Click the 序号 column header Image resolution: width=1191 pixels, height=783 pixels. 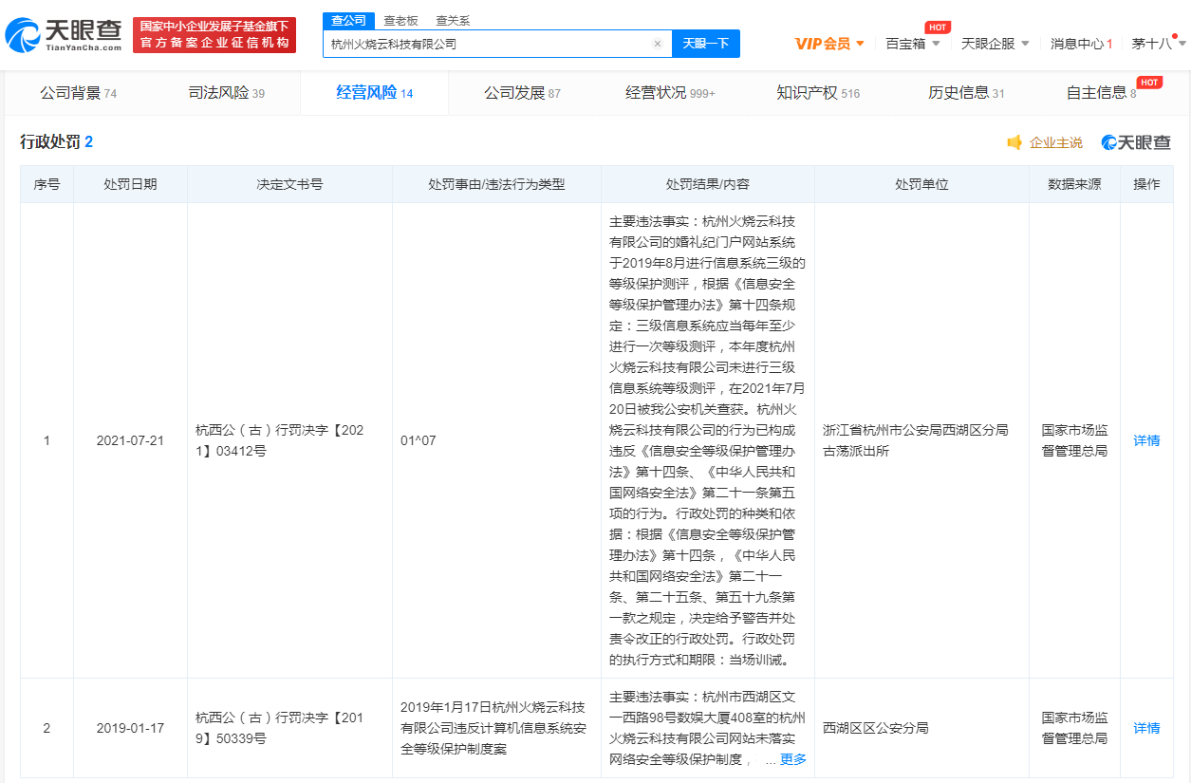[47, 184]
